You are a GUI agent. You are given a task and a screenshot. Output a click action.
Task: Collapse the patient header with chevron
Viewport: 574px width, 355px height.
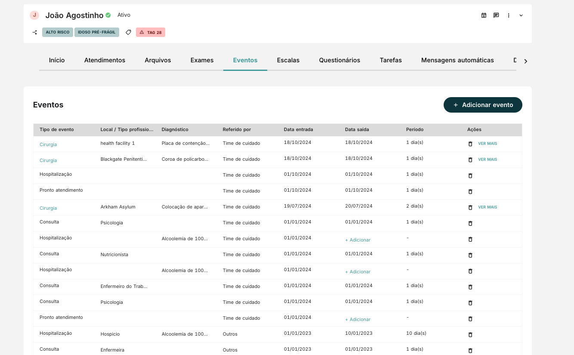click(521, 15)
